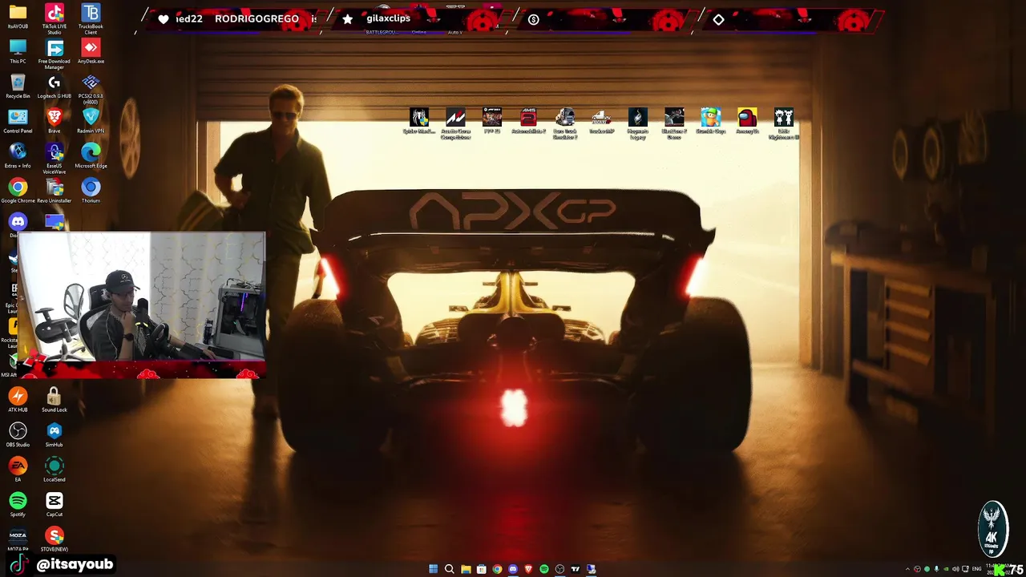Launch Discord desktop shortcut

(x=18, y=222)
